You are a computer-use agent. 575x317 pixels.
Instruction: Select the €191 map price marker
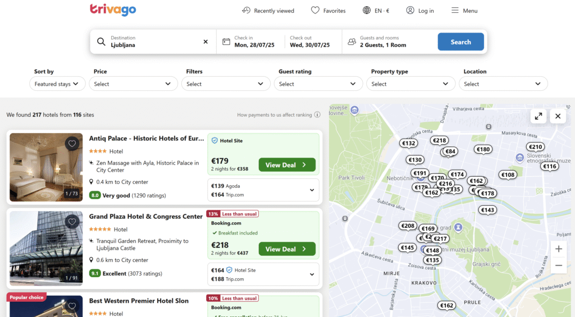click(x=420, y=173)
